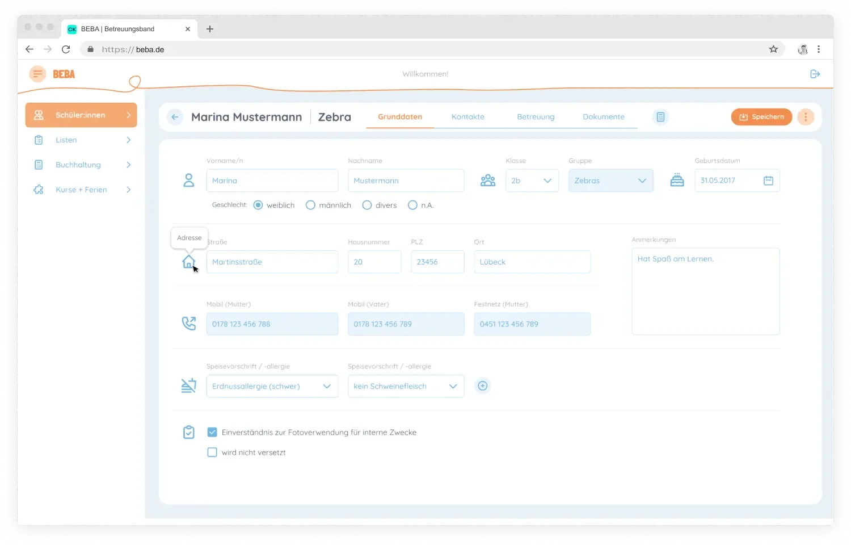The image size is (851, 545).
Task: Select the divers gender option
Action: (367, 205)
